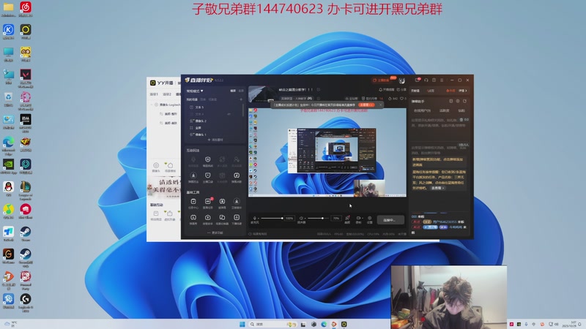The height and width of the screenshot is (329, 586).
Task: Select the 全屏 source row
Action: click(x=215, y=128)
